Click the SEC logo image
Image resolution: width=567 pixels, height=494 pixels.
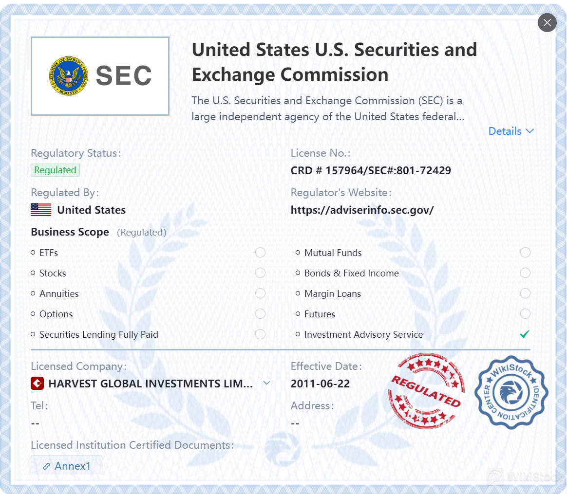100,76
